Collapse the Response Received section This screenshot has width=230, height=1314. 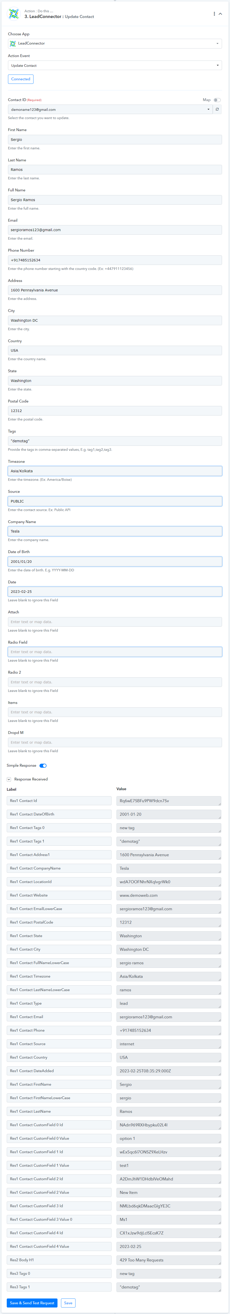[x=9, y=779]
